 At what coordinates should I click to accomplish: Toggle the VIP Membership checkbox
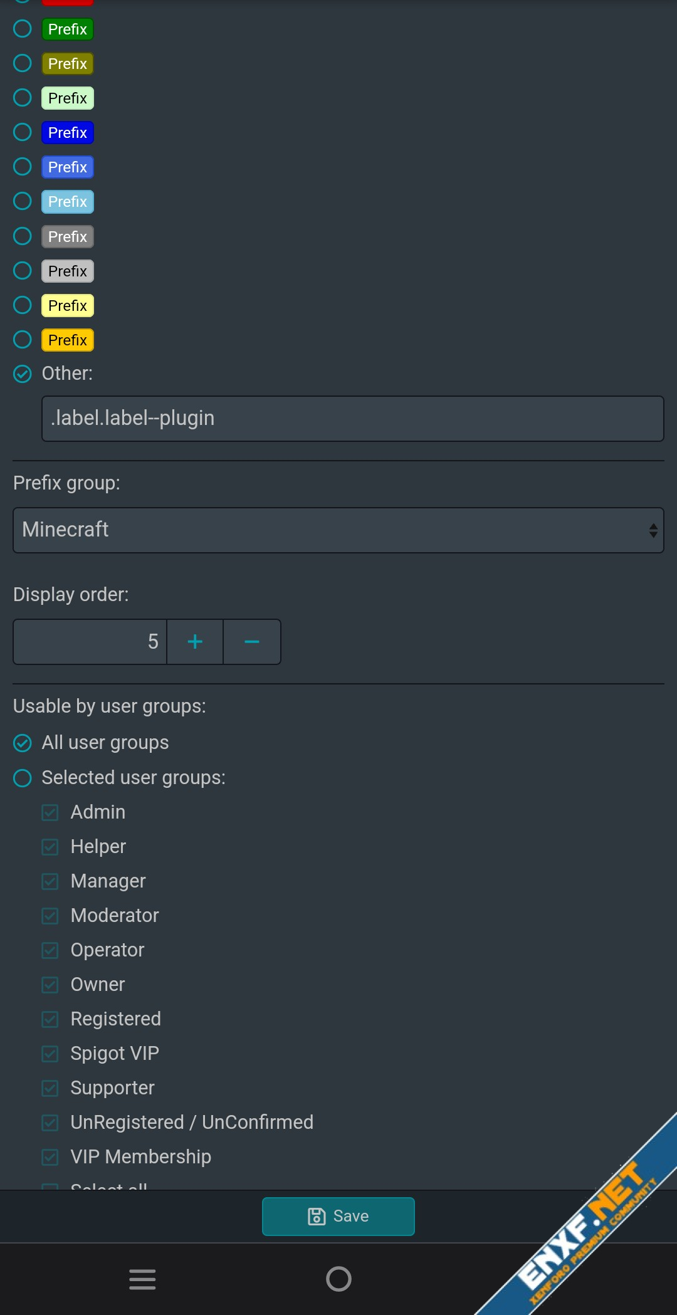[x=50, y=1157]
